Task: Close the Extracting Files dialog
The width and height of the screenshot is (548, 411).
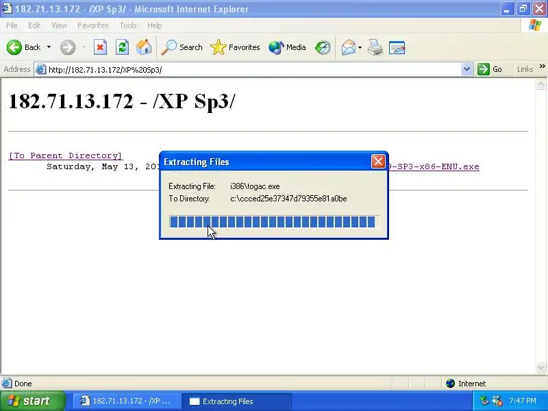Action: (x=378, y=162)
